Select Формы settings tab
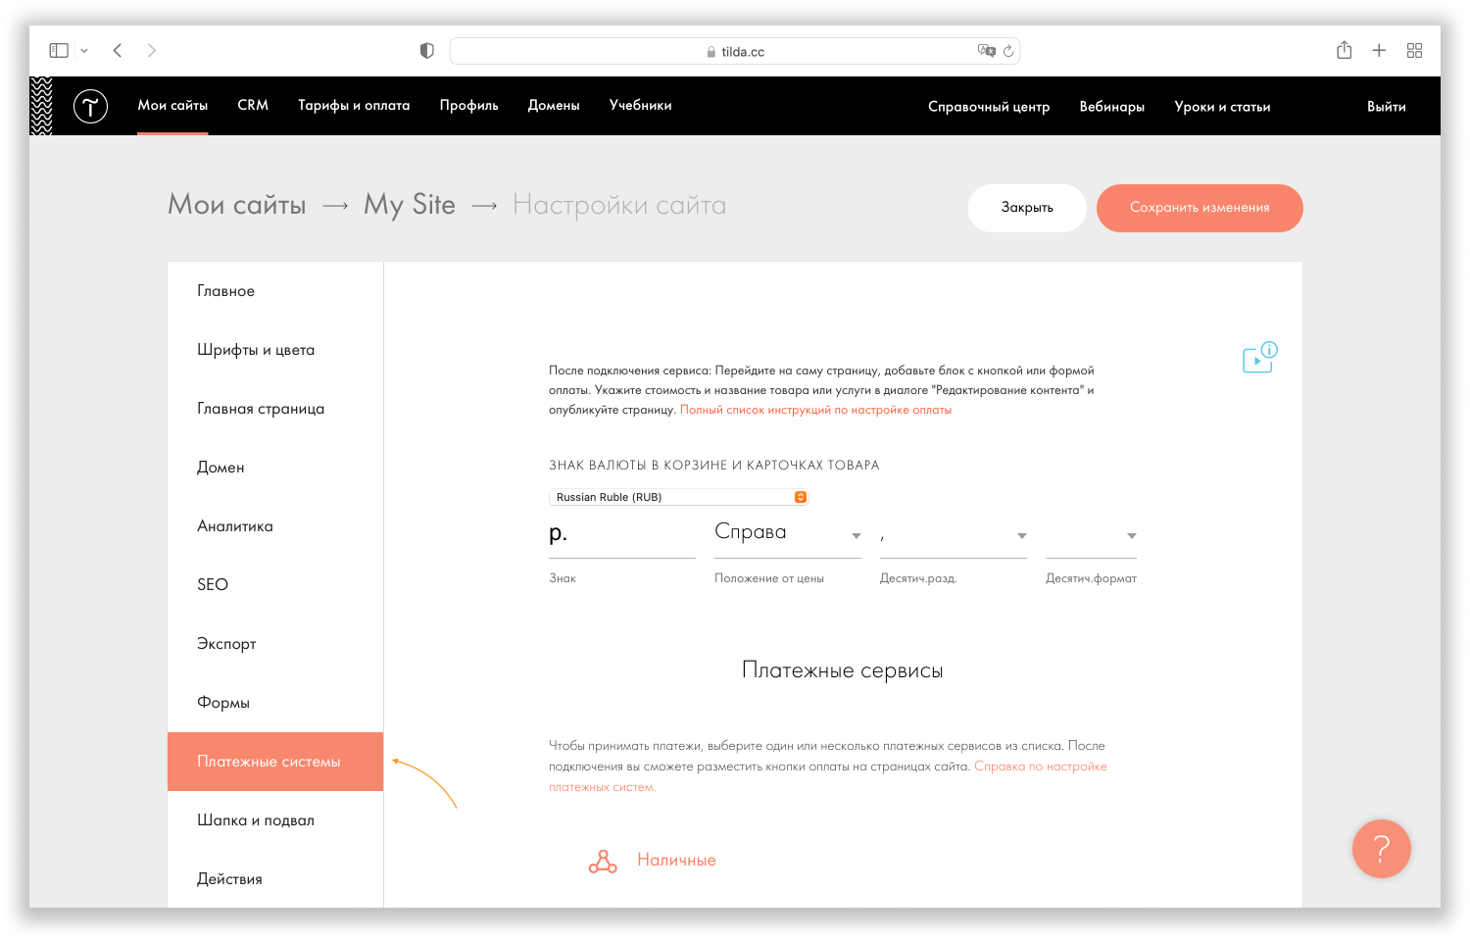This screenshot has height=941, width=1470. pyautogui.click(x=275, y=703)
